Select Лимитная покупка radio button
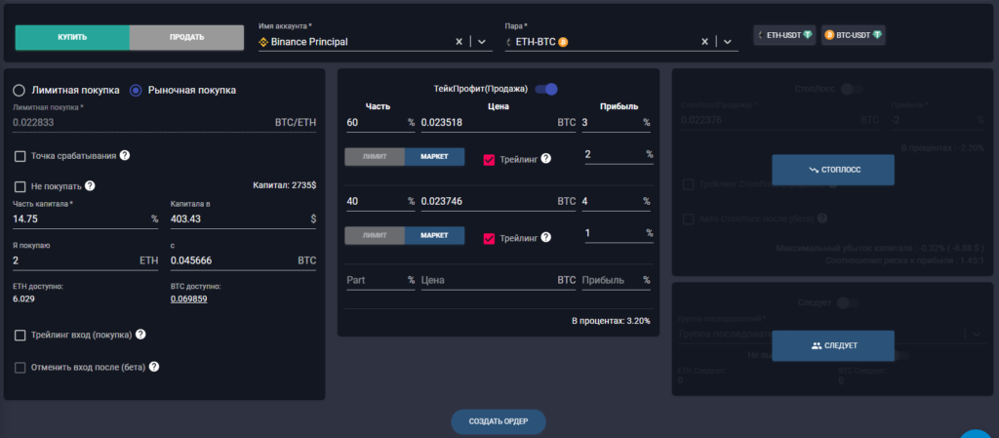 [20, 90]
